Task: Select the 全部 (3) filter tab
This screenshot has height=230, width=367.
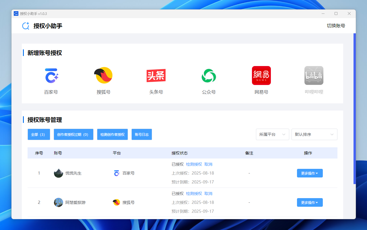Action: coord(39,134)
